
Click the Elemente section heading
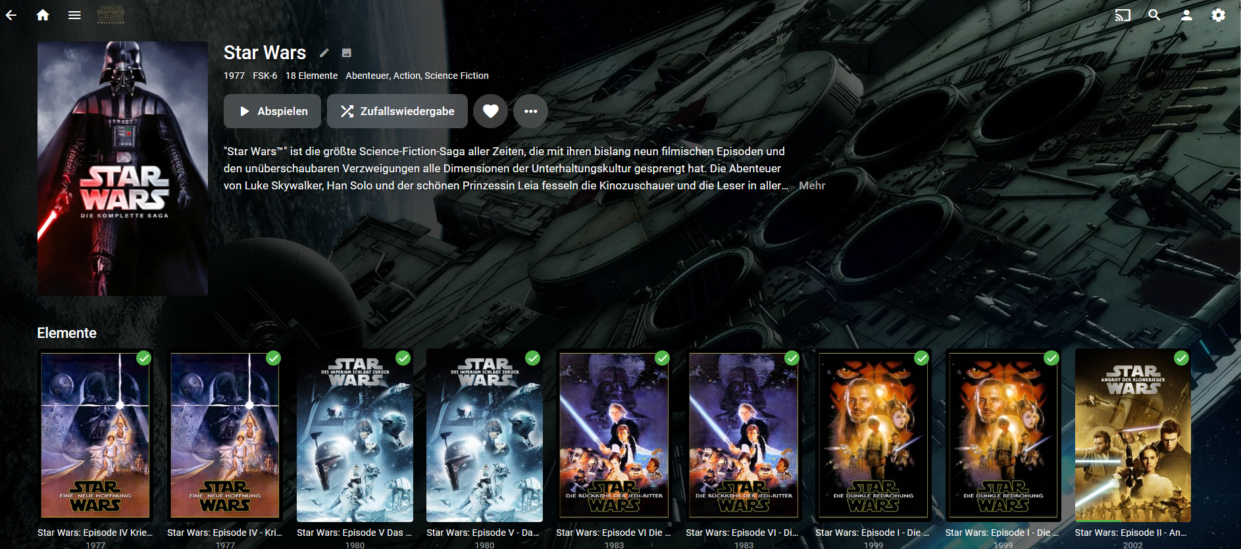pyautogui.click(x=66, y=333)
